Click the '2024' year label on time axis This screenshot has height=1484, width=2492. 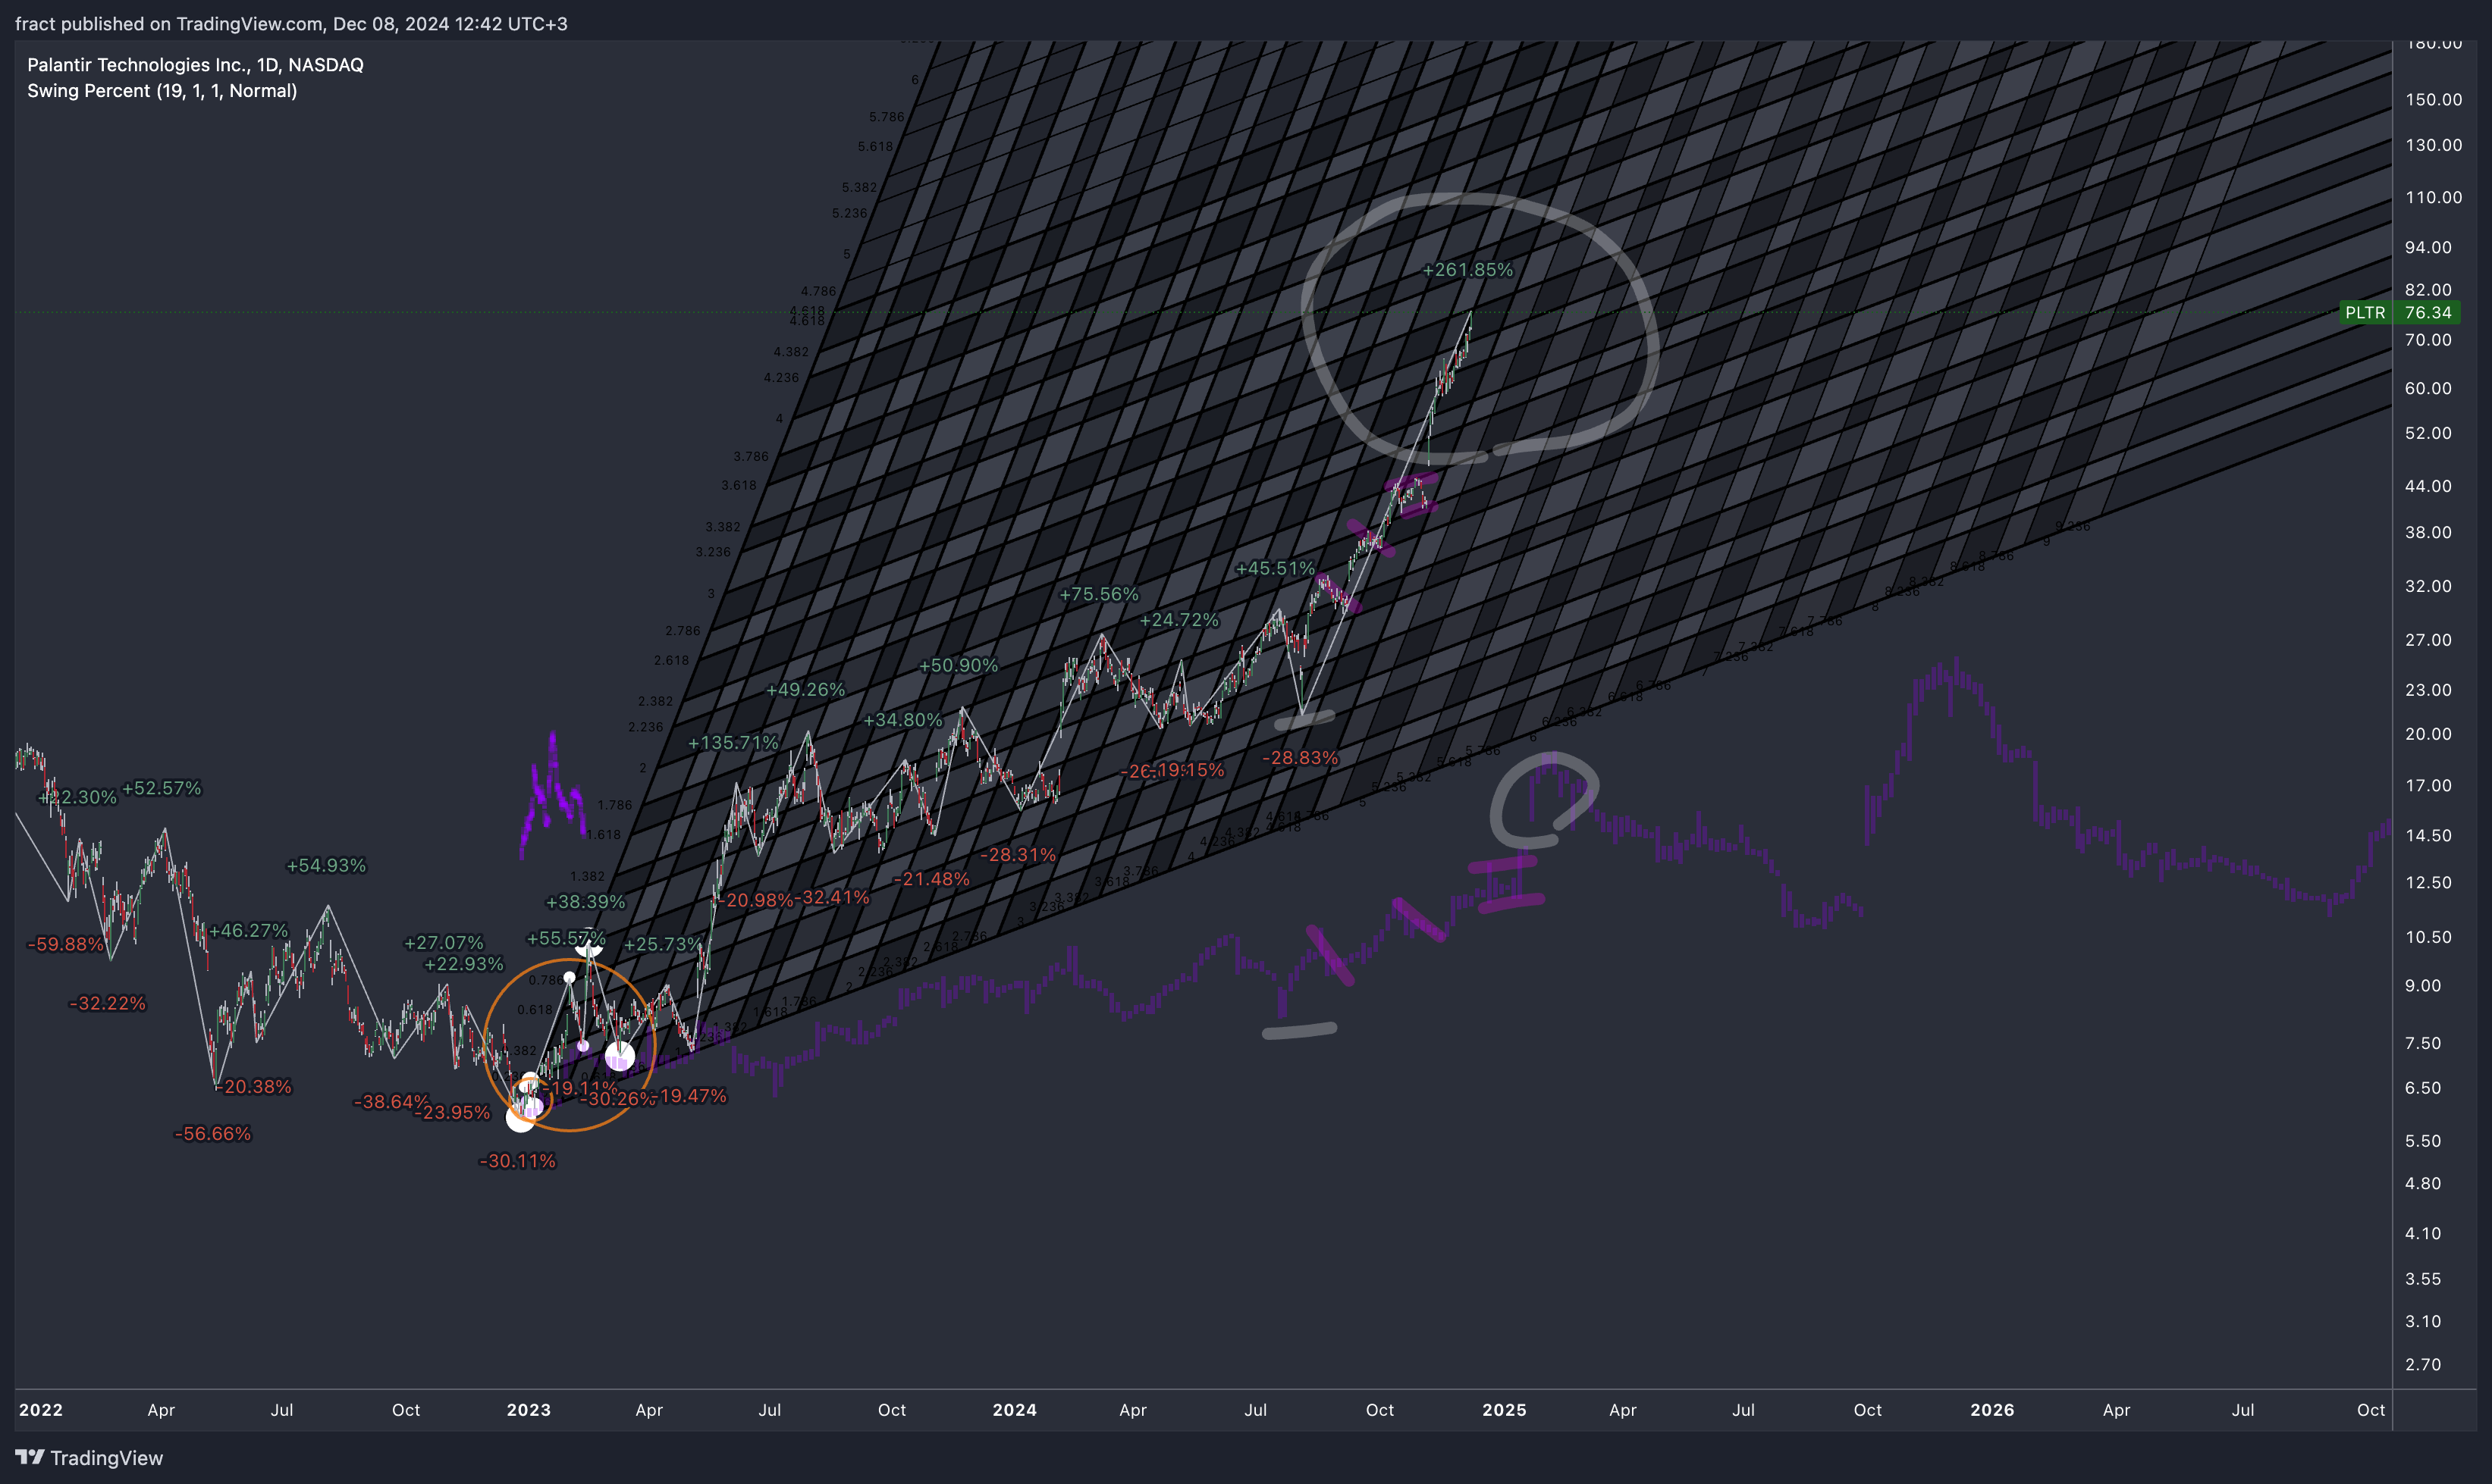pos(1015,1410)
